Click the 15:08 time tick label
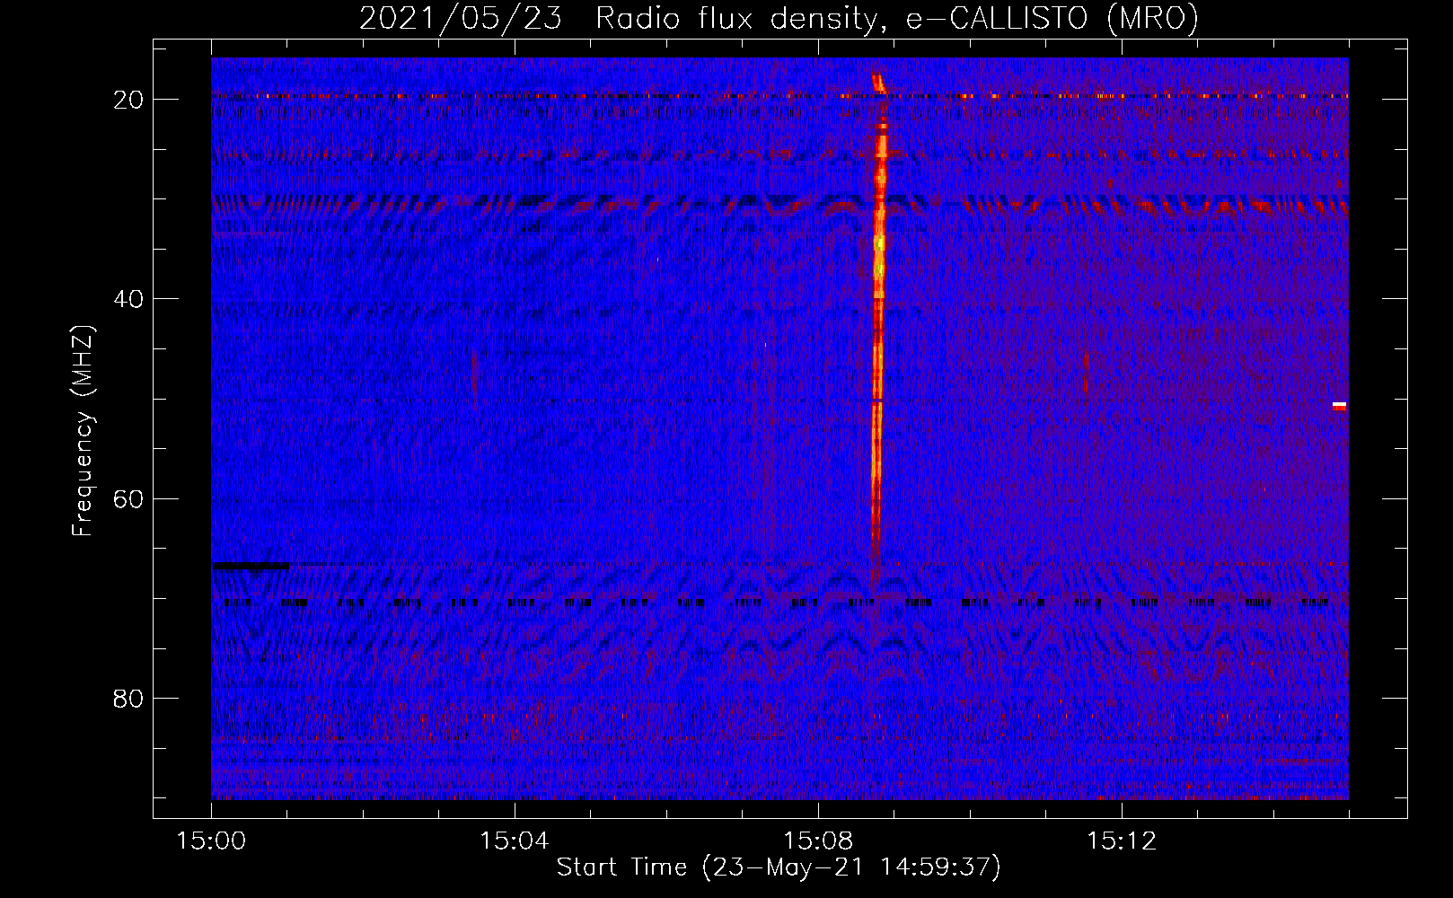 point(817,841)
